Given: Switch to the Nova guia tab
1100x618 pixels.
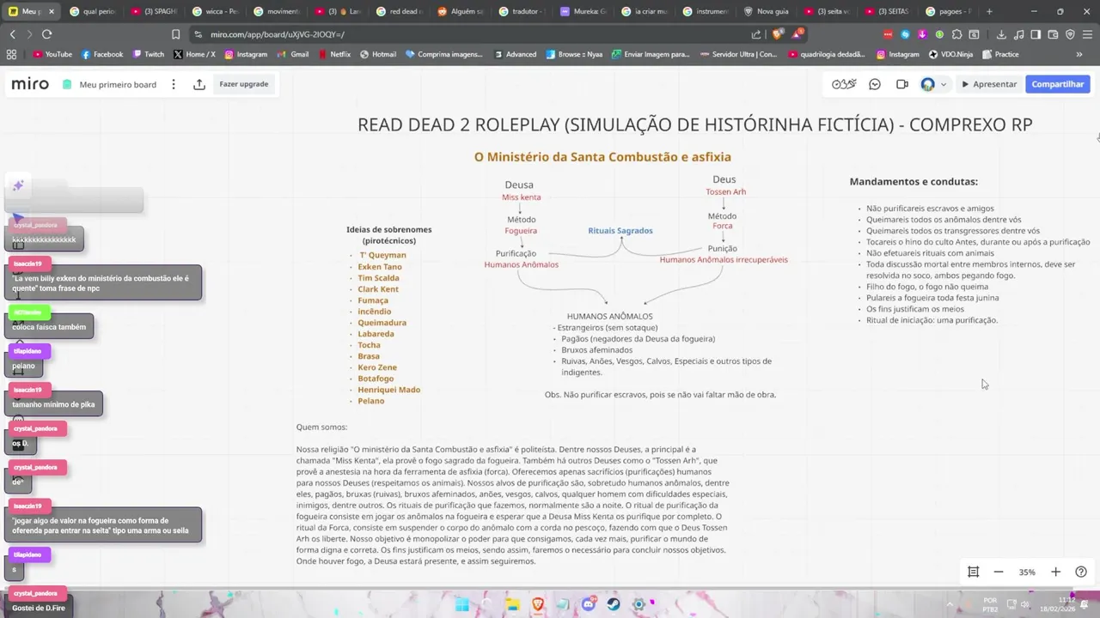Looking at the screenshot, I should (767, 12).
